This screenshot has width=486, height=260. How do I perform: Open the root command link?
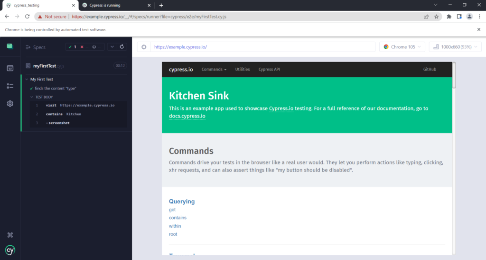(173, 234)
